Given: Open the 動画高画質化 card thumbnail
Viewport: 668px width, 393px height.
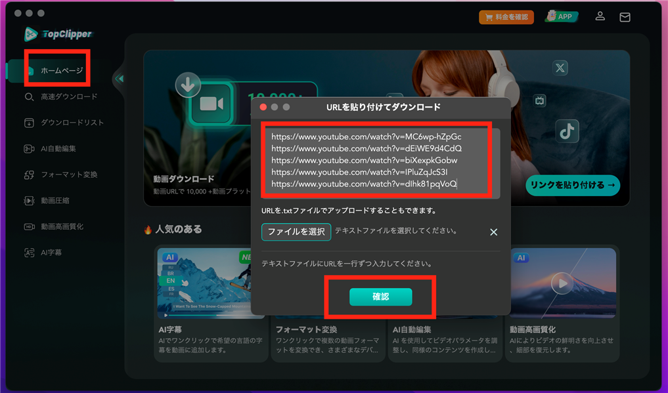Looking at the screenshot, I should (x=563, y=283).
